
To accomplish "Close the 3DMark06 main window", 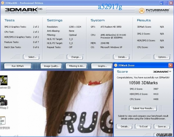I will (x=171, y=3).
